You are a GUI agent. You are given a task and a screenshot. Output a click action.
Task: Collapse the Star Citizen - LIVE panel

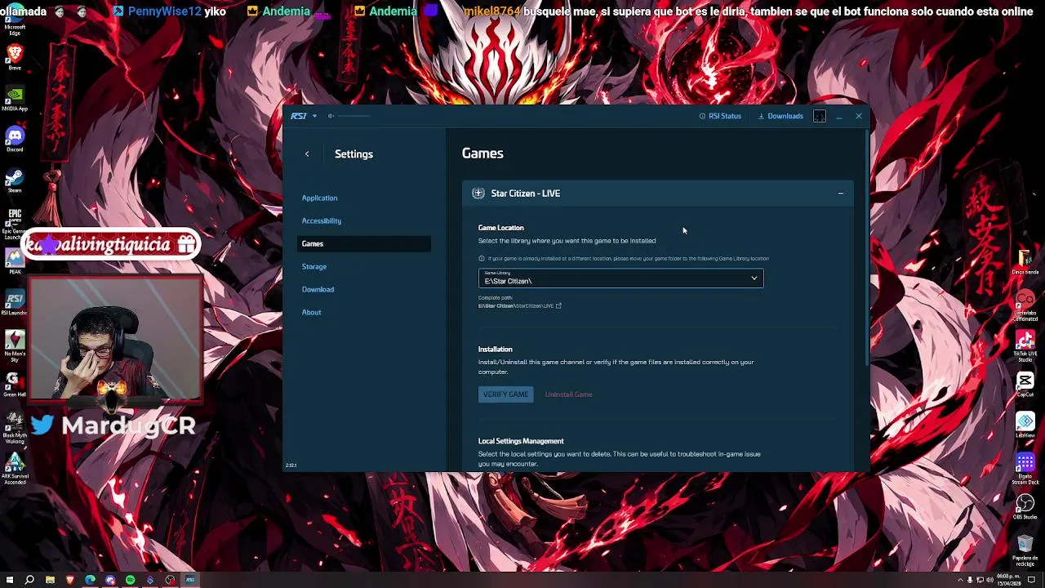[x=840, y=194]
